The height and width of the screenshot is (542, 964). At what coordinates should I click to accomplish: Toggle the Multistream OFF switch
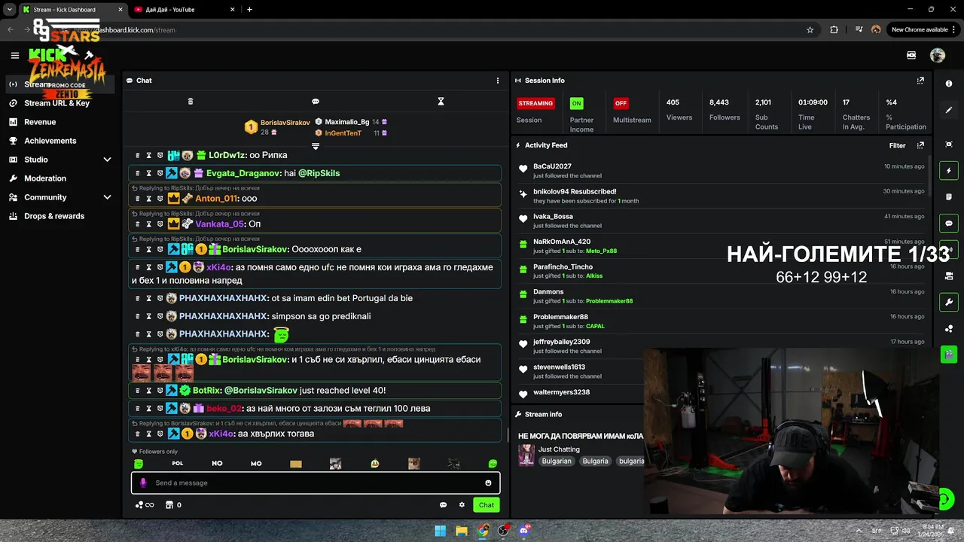coord(621,103)
